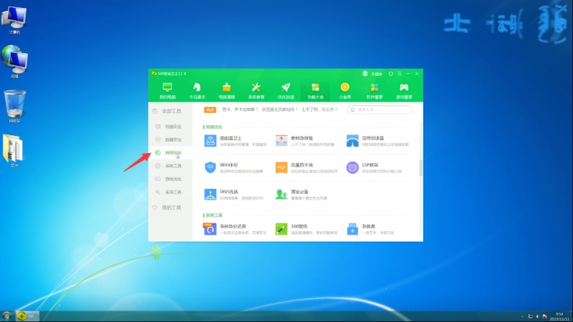Open the Windows Start button
The height and width of the screenshot is (322, 573).
pyautogui.click(x=6, y=316)
